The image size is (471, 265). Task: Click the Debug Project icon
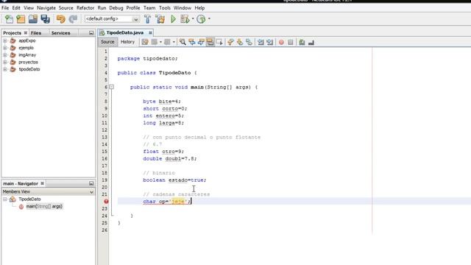185,19
